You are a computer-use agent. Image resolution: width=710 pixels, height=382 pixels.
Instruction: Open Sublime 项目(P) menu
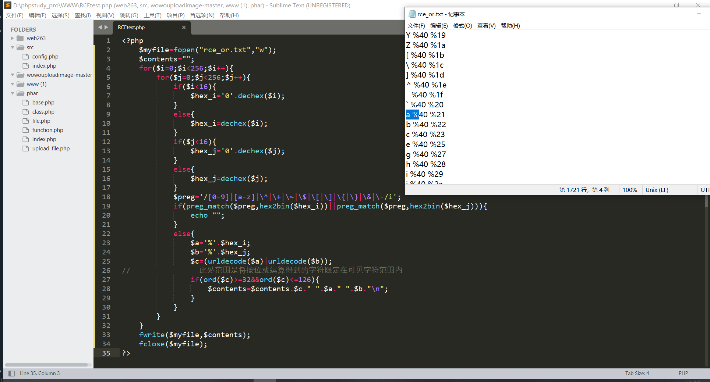(176, 15)
